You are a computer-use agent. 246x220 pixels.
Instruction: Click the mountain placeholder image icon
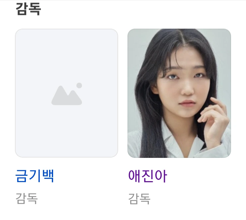pos(67,94)
